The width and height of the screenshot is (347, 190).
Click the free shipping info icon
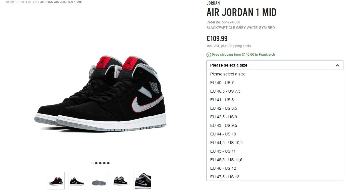[x=209, y=55]
